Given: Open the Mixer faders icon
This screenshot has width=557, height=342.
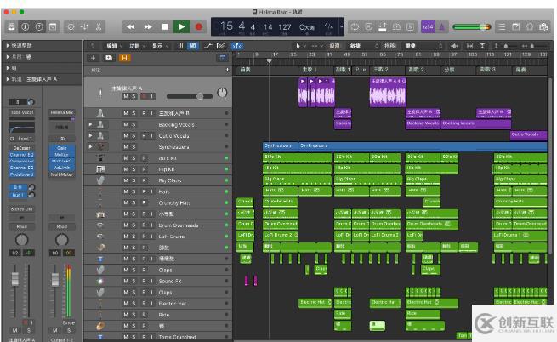Looking at the screenshot, I should tap(84, 27).
